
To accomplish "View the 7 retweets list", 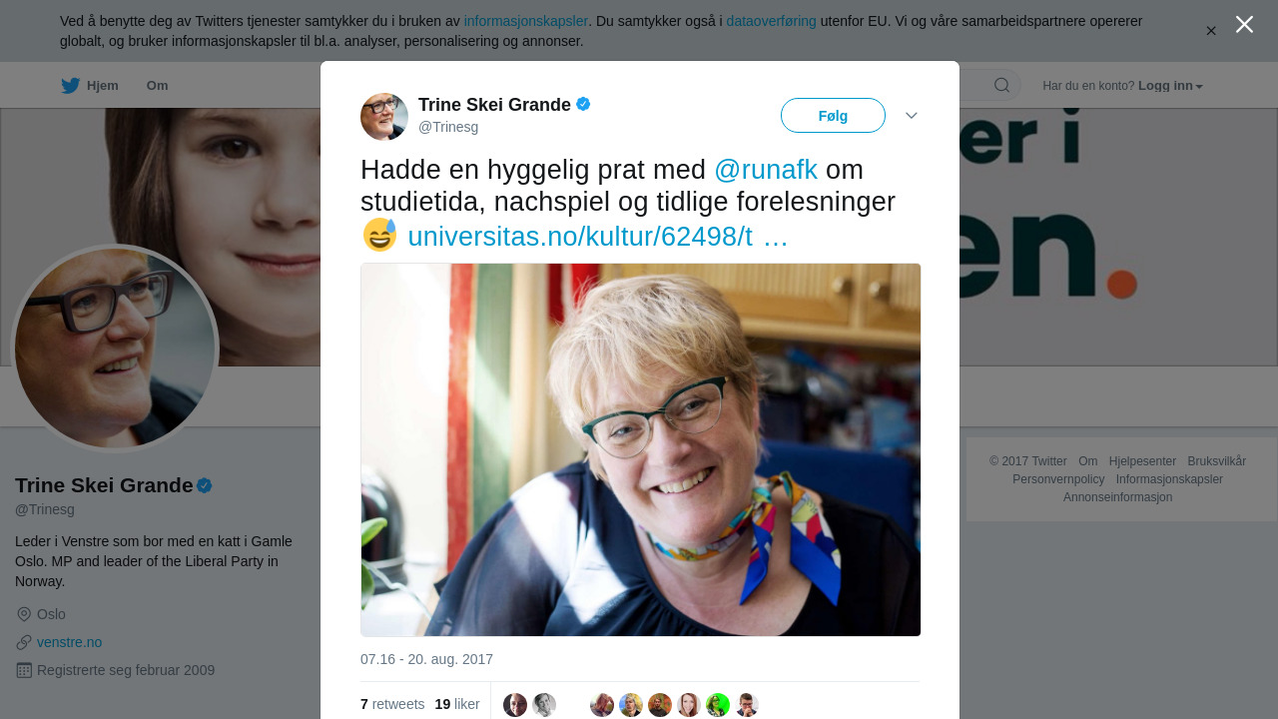I will tap(392, 704).
